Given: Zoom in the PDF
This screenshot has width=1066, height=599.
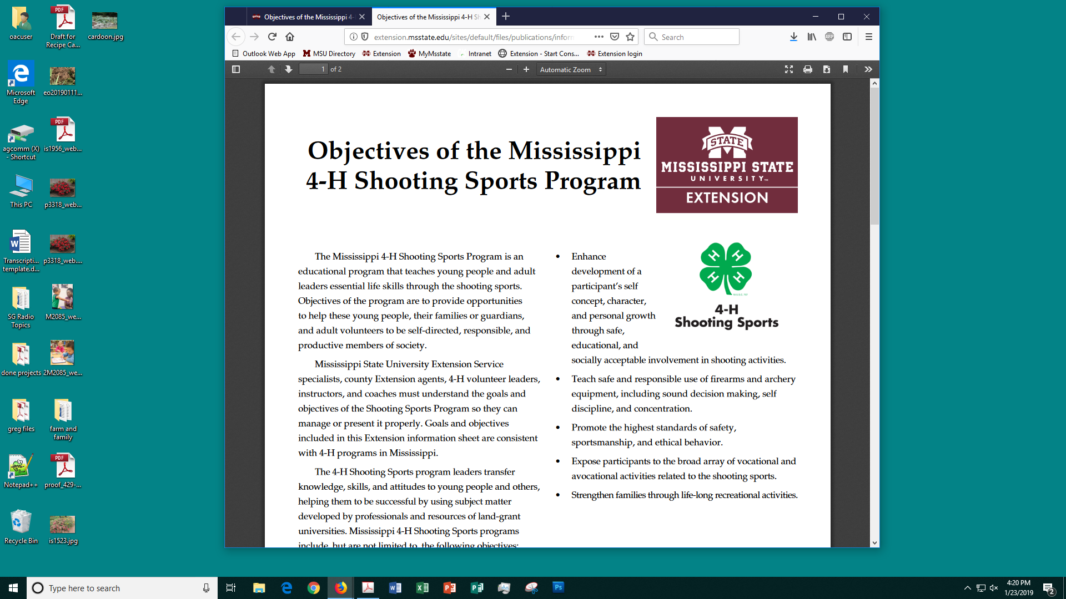Looking at the screenshot, I should (x=526, y=69).
